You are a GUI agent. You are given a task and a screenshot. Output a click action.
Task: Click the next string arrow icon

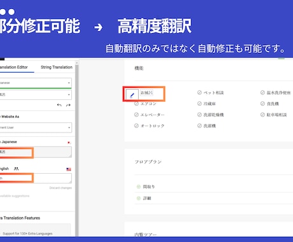tap(68, 105)
